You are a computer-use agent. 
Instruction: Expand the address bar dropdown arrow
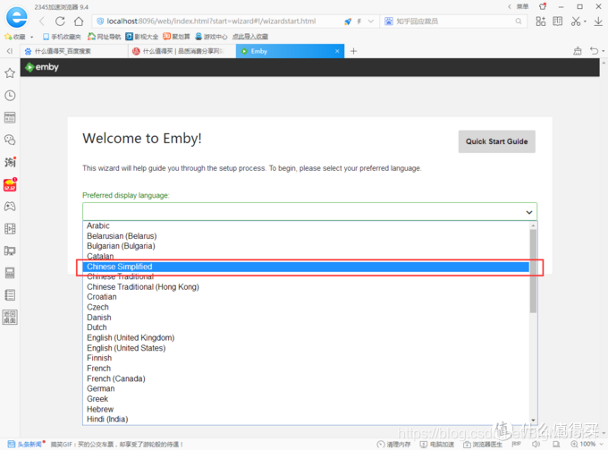pyautogui.click(x=371, y=21)
